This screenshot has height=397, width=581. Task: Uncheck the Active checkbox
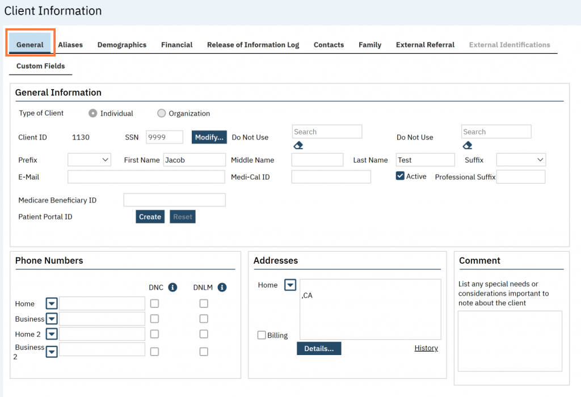tap(400, 176)
